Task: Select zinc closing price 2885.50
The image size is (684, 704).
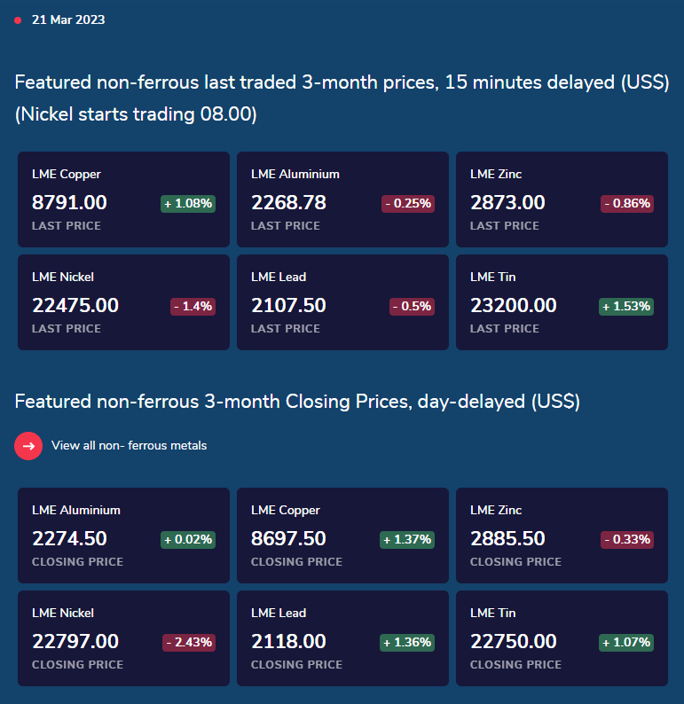Action: point(508,538)
